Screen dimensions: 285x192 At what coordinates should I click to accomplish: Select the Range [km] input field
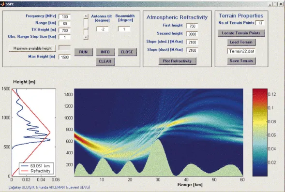coord(64,24)
